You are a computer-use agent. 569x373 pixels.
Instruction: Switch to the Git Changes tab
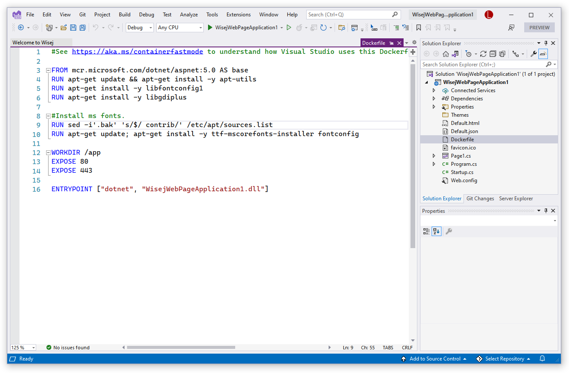click(x=480, y=199)
